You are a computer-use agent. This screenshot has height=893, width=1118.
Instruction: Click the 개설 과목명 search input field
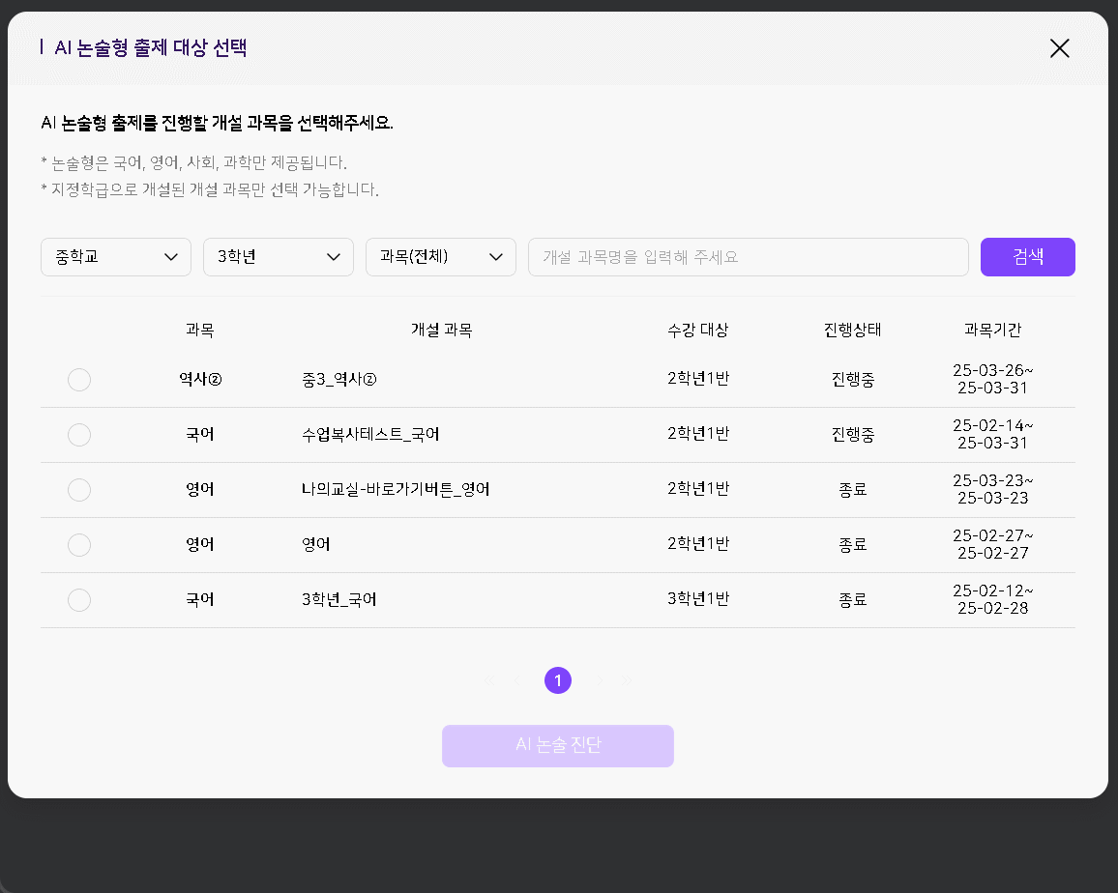coord(748,257)
